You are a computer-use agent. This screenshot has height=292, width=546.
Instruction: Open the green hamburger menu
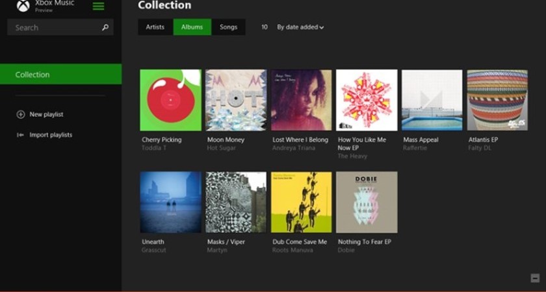[98, 6]
